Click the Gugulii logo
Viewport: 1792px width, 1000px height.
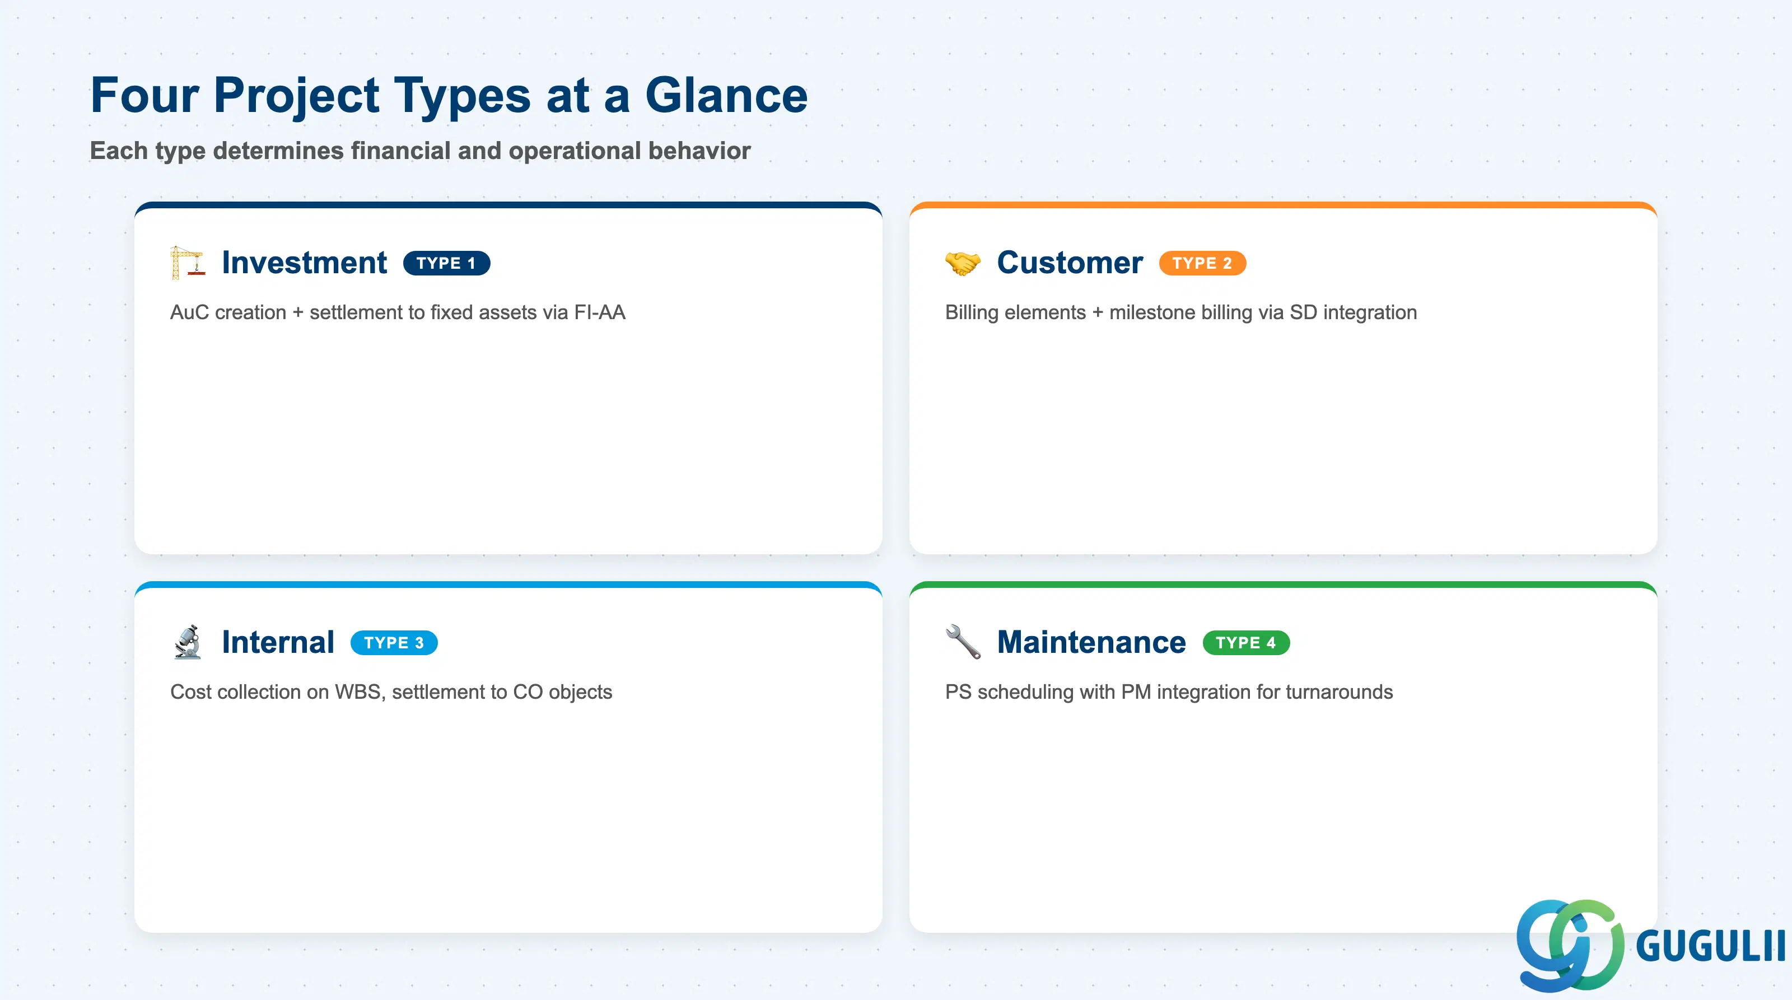[x=1650, y=945]
